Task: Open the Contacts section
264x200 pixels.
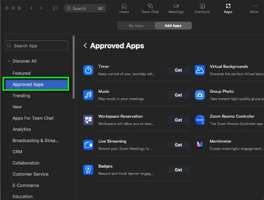Action: (x=202, y=8)
